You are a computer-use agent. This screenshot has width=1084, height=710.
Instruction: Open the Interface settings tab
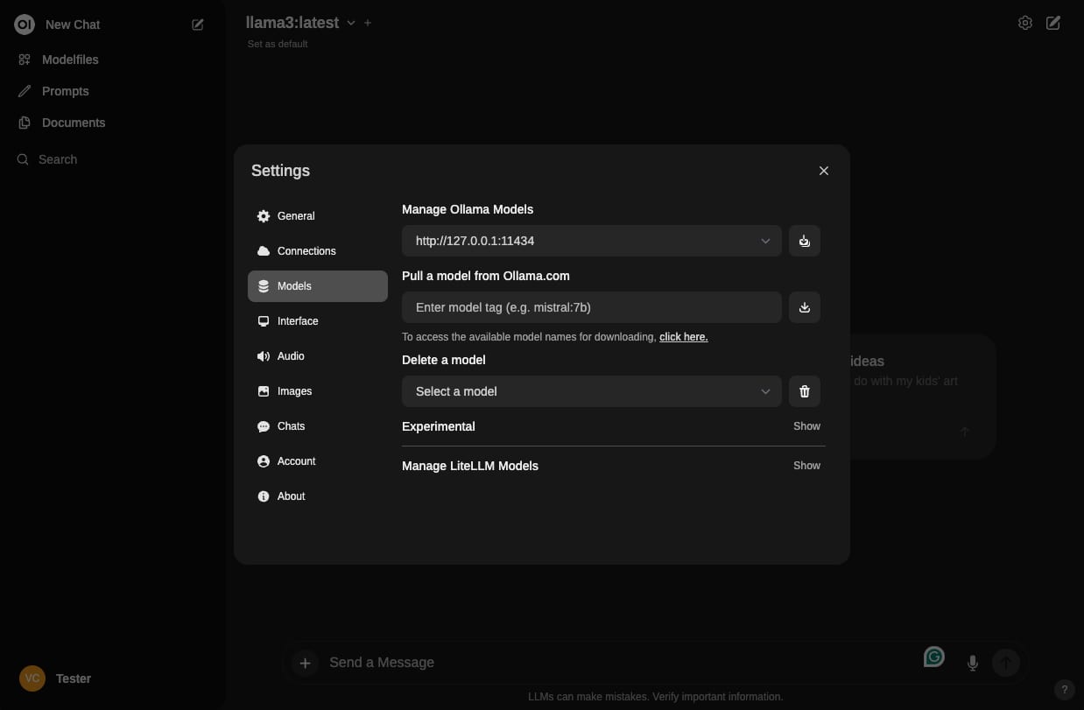[298, 321]
